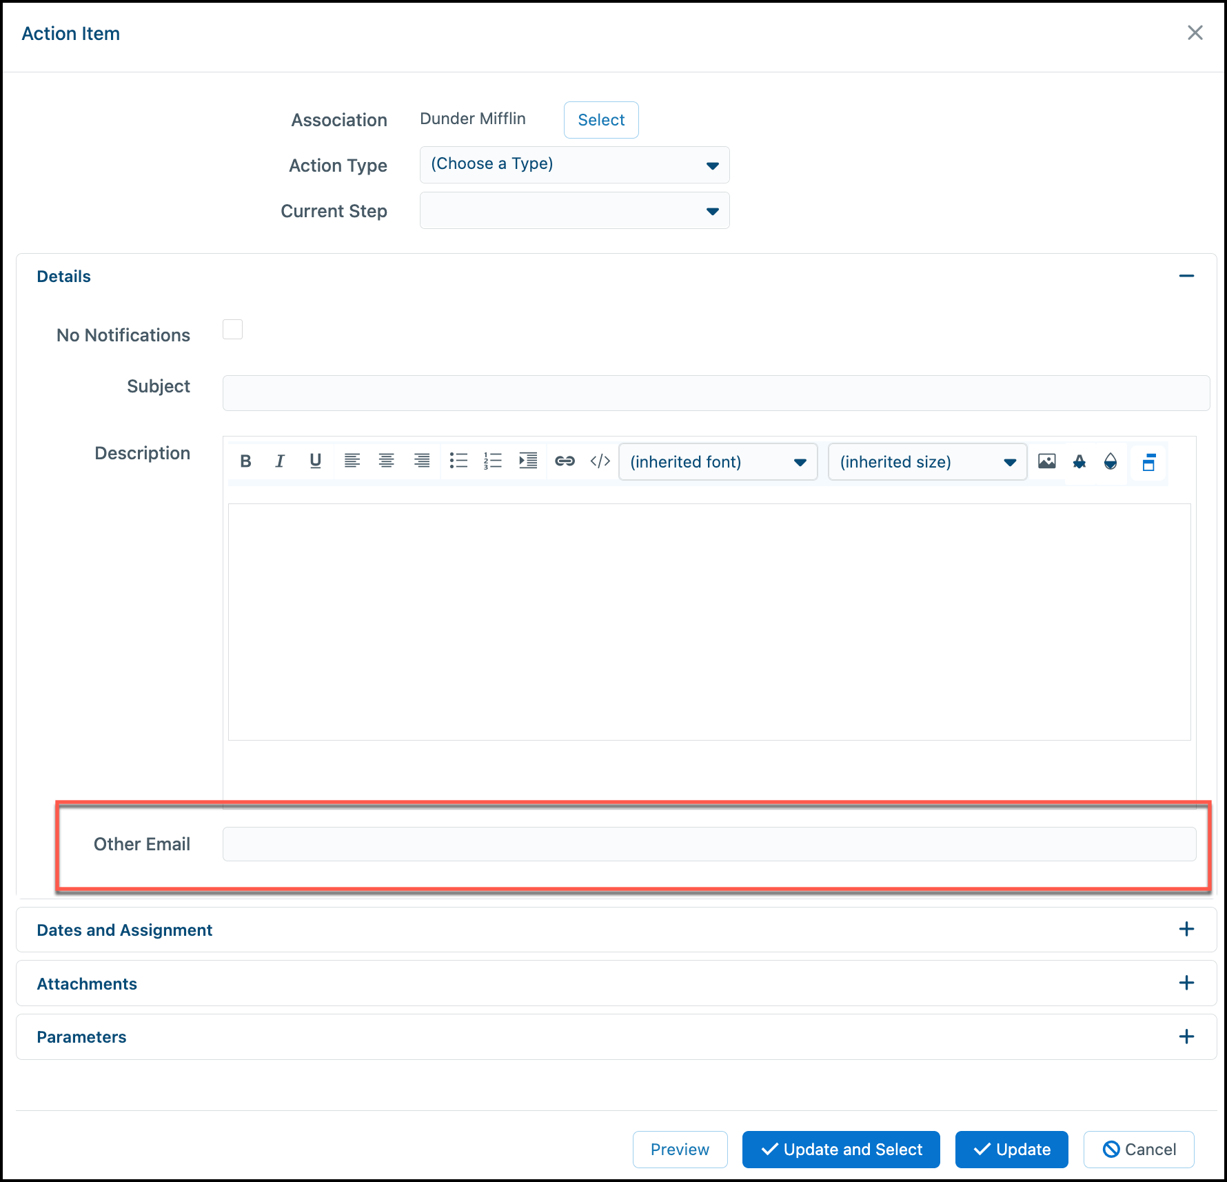The height and width of the screenshot is (1182, 1227).
Task: Open the Current Step dropdown
Action: (574, 210)
